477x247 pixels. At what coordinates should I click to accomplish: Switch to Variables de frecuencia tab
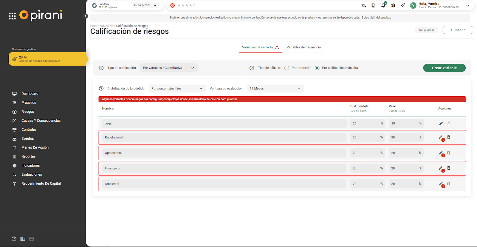[x=303, y=47]
